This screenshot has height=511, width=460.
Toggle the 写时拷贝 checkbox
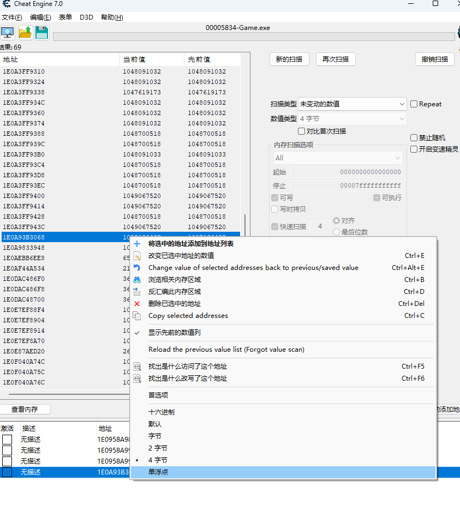tap(275, 209)
